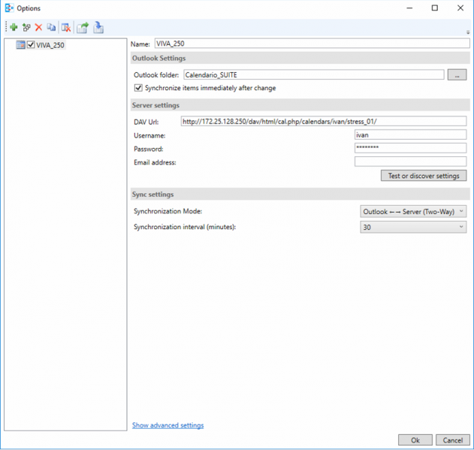The width and height of the screenshot is (474, 450).
Task: Click the green plus add profile icon
Action: pos(14,28)
